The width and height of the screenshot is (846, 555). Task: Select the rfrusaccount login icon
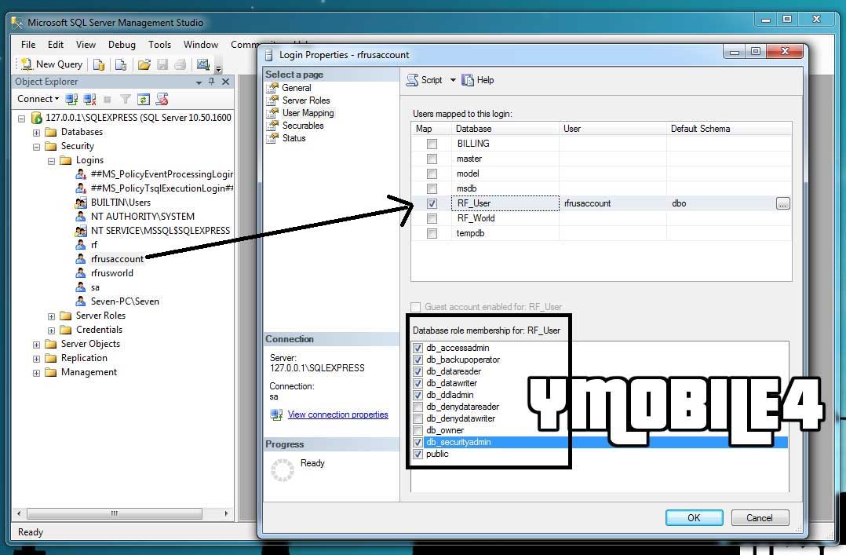pyautogui.click(x=80, y=258)
